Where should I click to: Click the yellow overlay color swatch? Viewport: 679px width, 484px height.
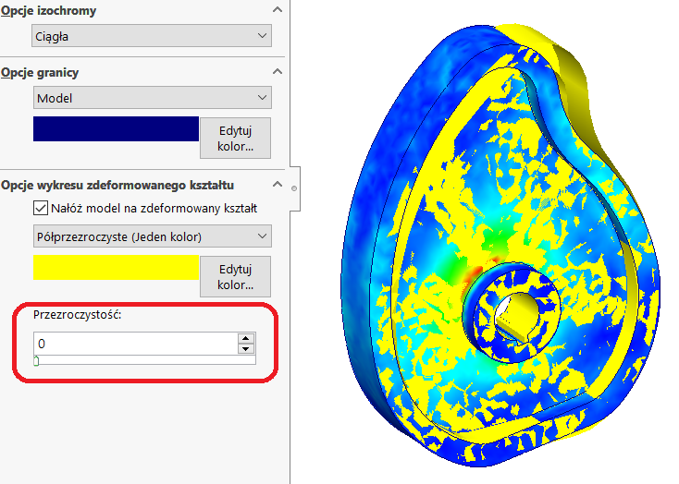pos(116,267)
